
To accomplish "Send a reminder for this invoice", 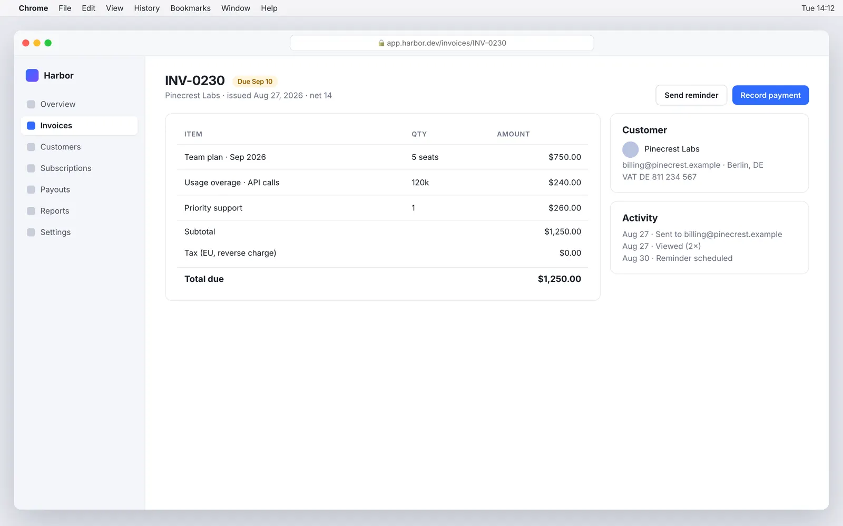I will [691, 95].
